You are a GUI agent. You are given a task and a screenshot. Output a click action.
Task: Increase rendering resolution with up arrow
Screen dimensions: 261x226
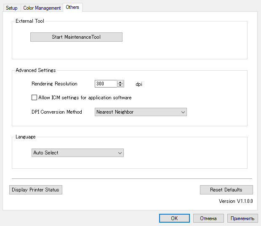point(120,82)
